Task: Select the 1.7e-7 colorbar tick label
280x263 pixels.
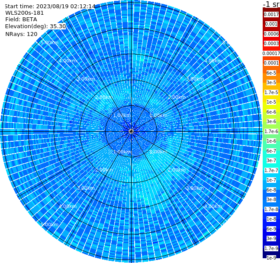Action: (271, 170)
